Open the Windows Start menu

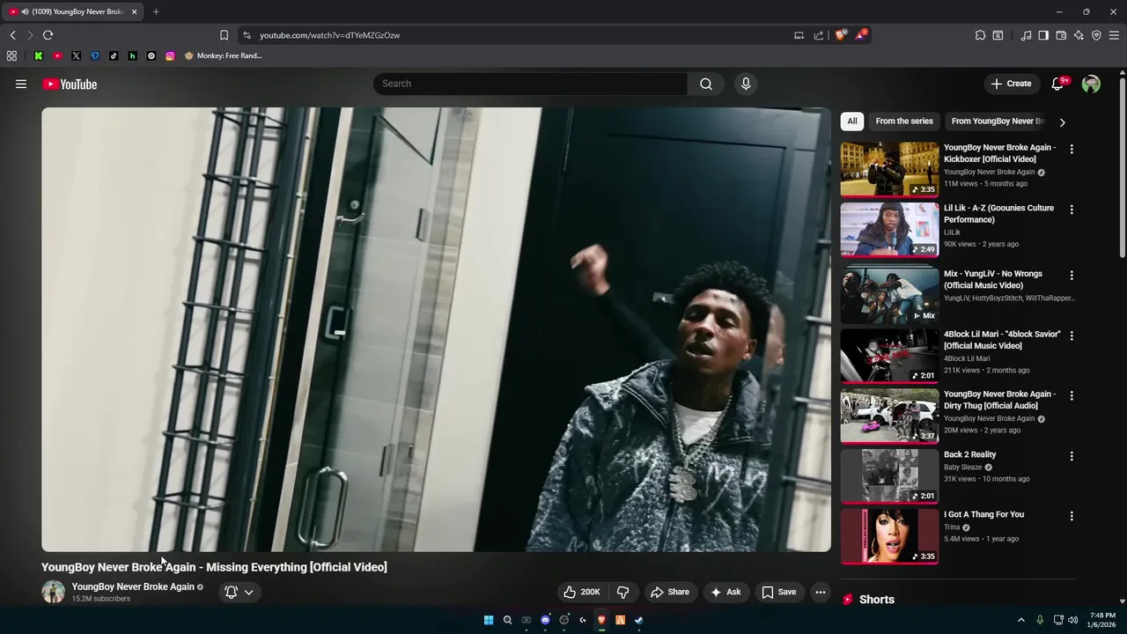click(489, 620)
